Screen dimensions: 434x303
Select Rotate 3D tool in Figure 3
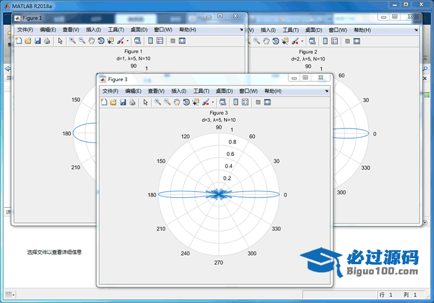pos(186,102)
